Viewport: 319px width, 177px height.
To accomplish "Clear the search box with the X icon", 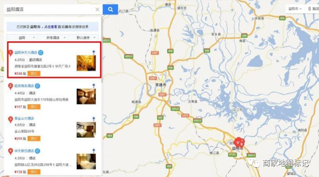I will click(x=97, y=9).
